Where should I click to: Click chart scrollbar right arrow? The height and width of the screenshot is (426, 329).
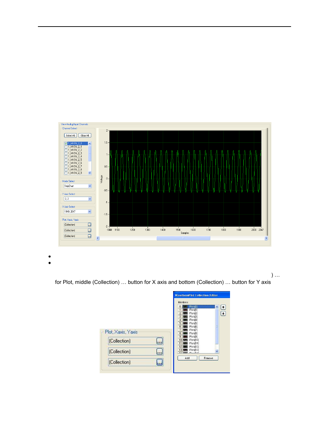pyautogui.click(x=266, y=238)
